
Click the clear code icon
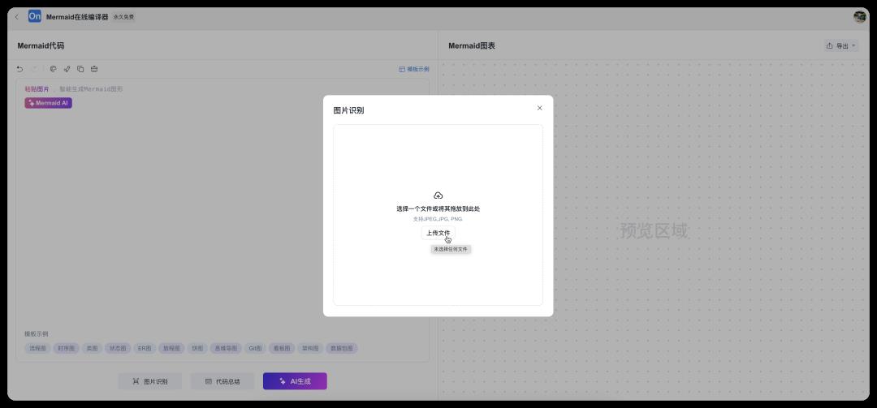(94, 69)
